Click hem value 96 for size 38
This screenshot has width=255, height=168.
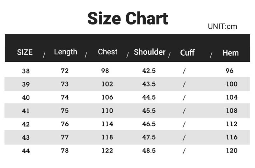tap(229, 71)
